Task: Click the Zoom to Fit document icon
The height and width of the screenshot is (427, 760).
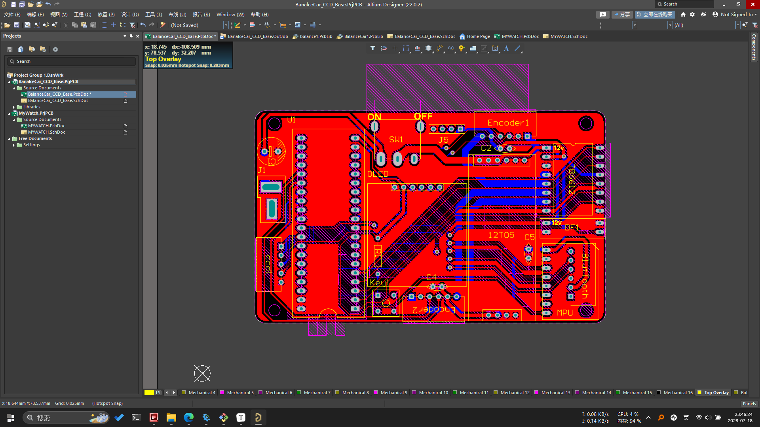Action: 27,25
